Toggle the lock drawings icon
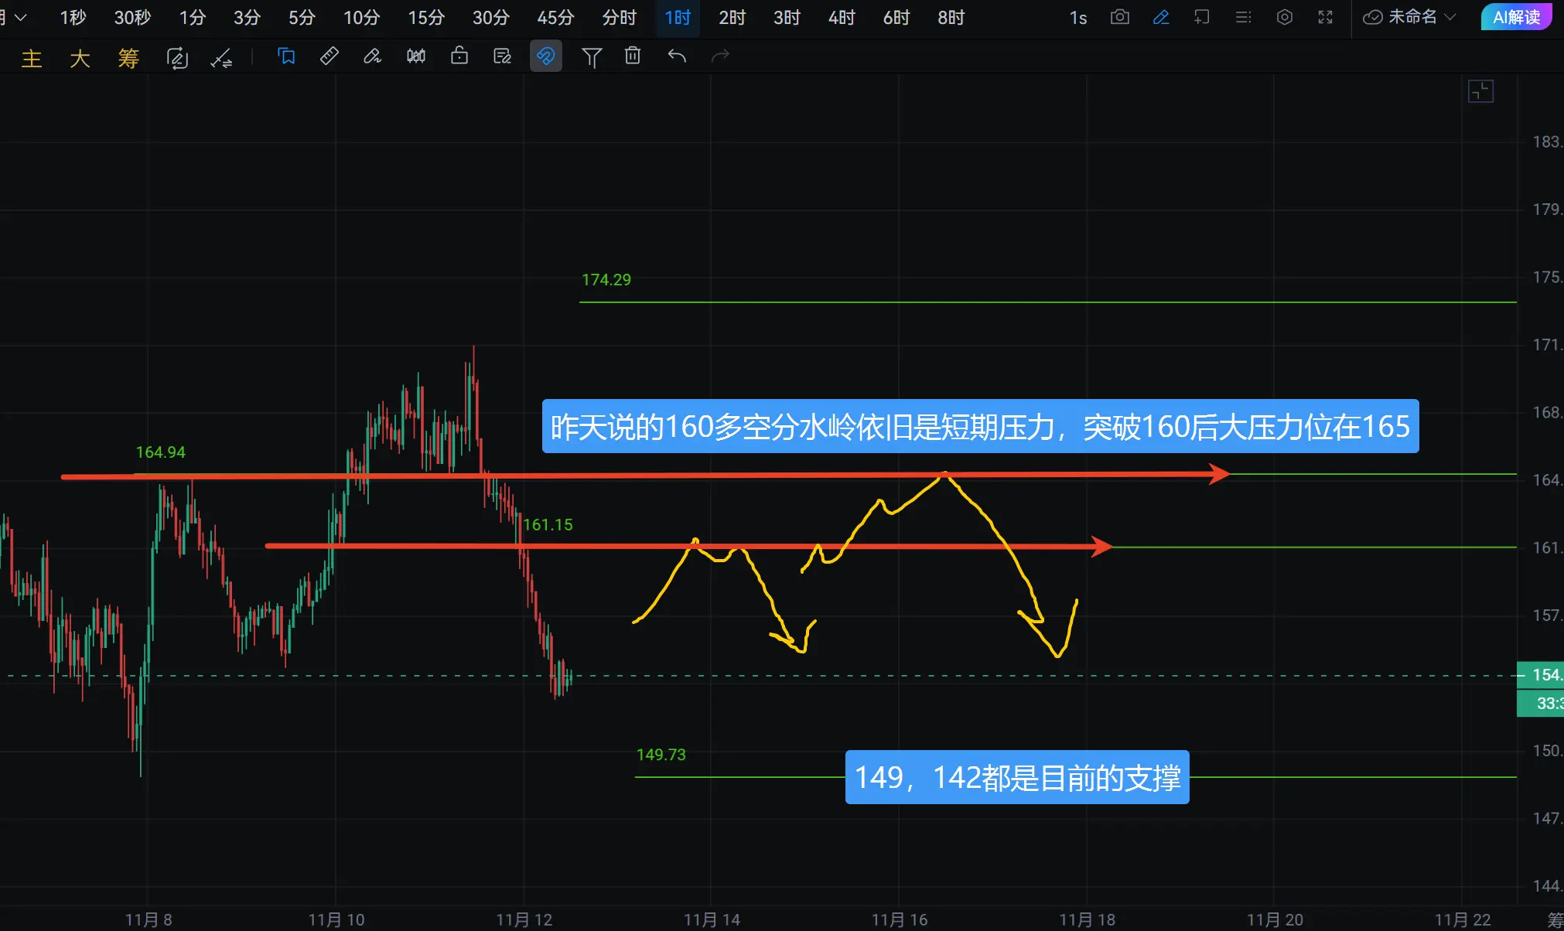The image size is (1564, 931). pos(459,56)
